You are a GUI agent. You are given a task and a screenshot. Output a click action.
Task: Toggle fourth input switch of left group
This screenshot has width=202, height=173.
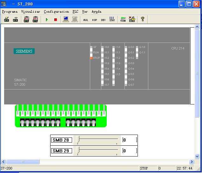(x=37, y=123)
